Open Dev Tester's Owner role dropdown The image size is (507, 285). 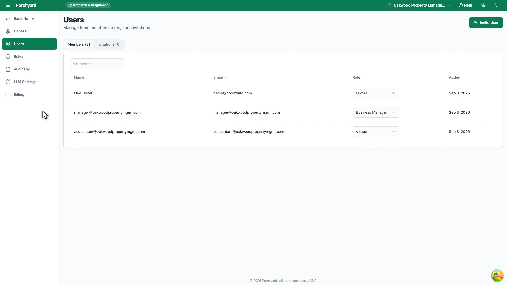(375, 93)
